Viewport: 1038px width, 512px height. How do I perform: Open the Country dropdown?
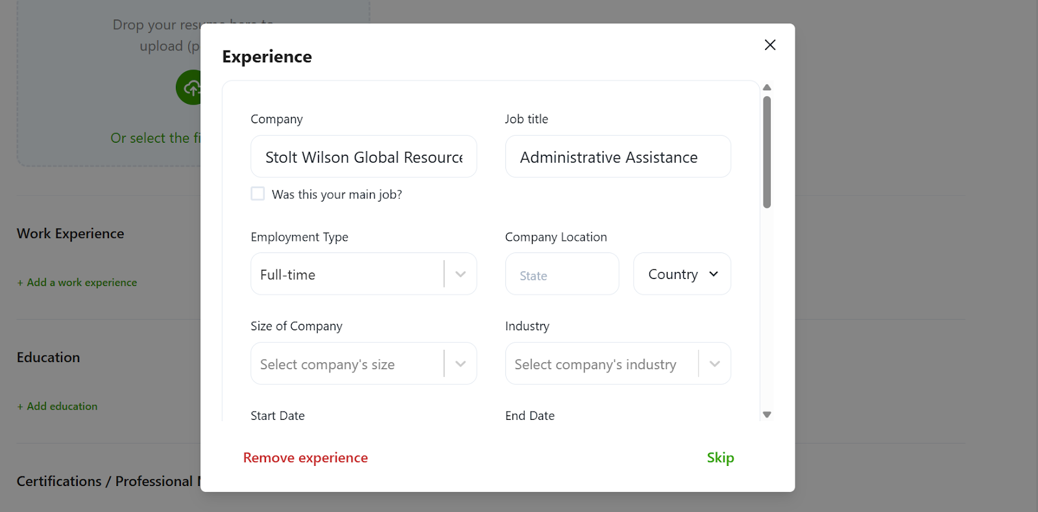(x=682, y=274)
